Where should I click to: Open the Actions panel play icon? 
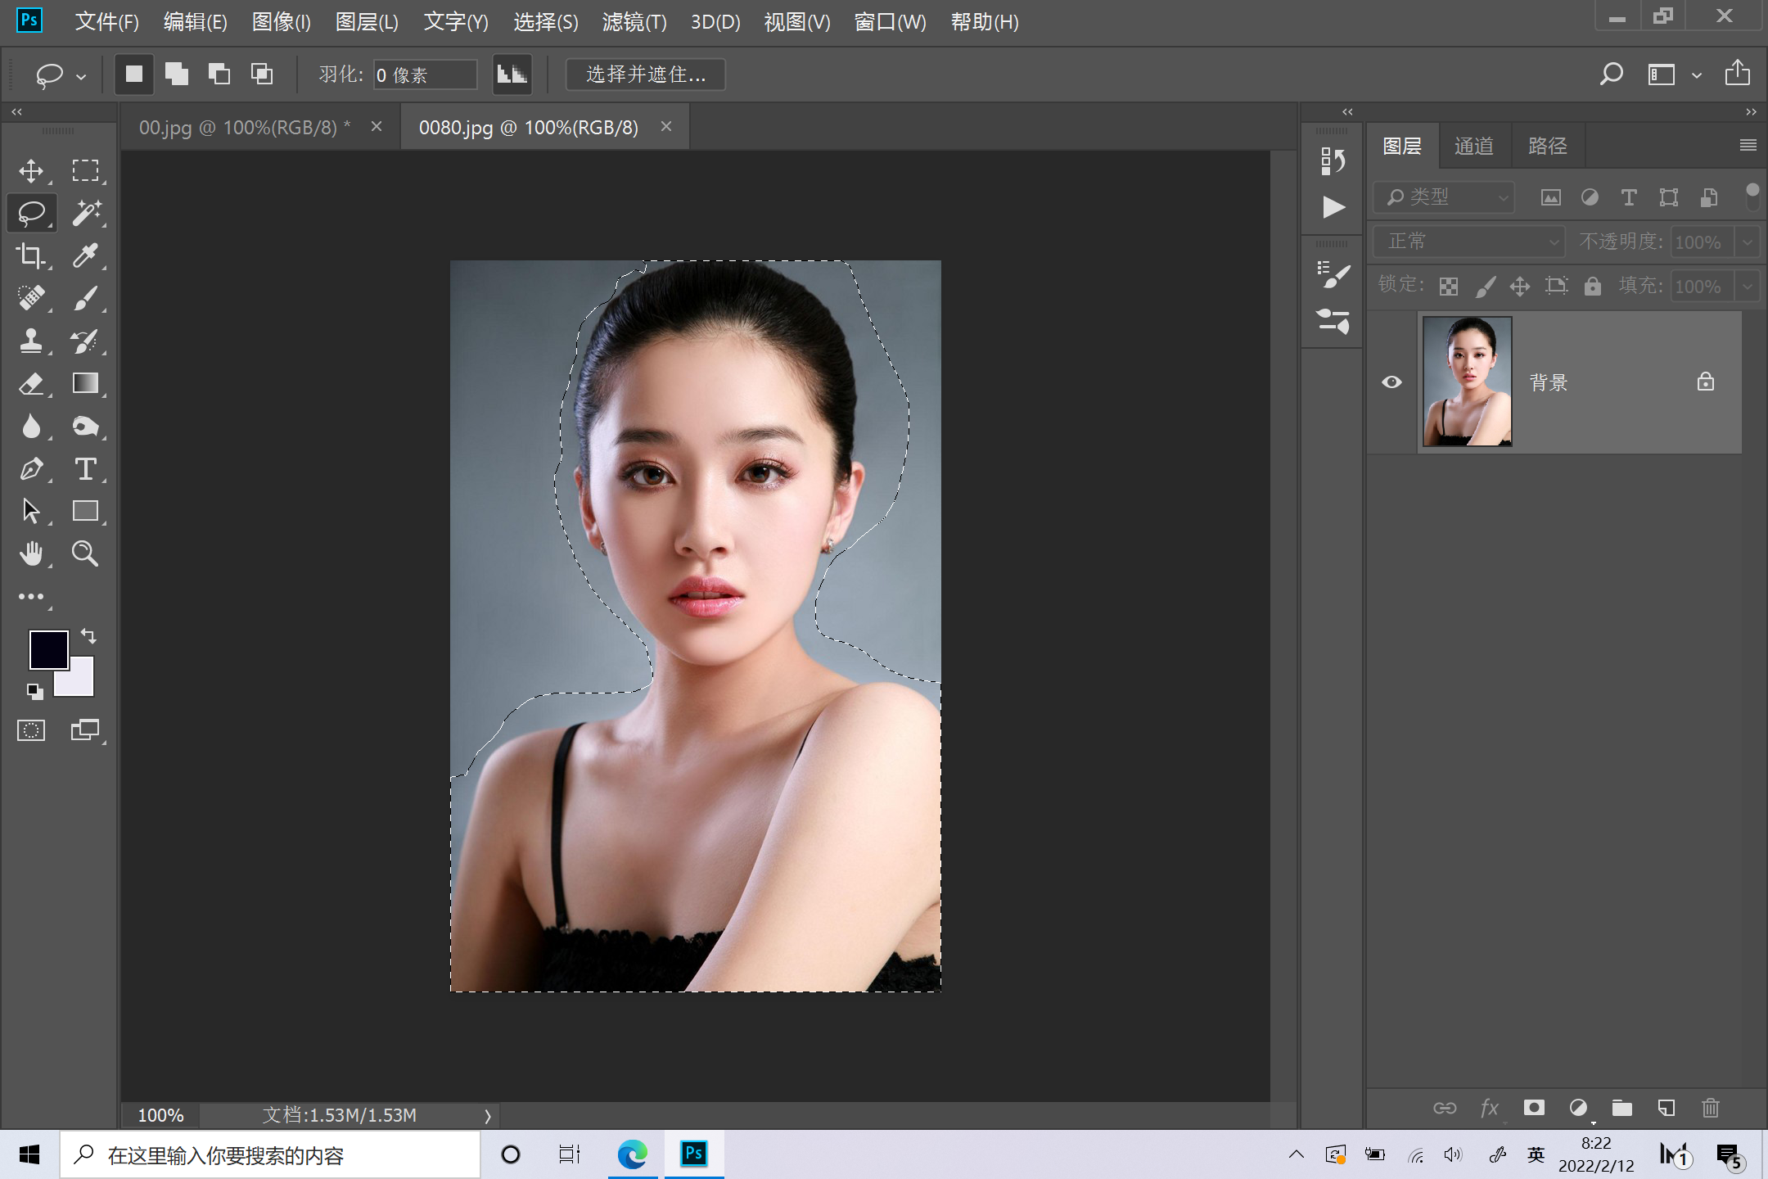coord(1333,206)
